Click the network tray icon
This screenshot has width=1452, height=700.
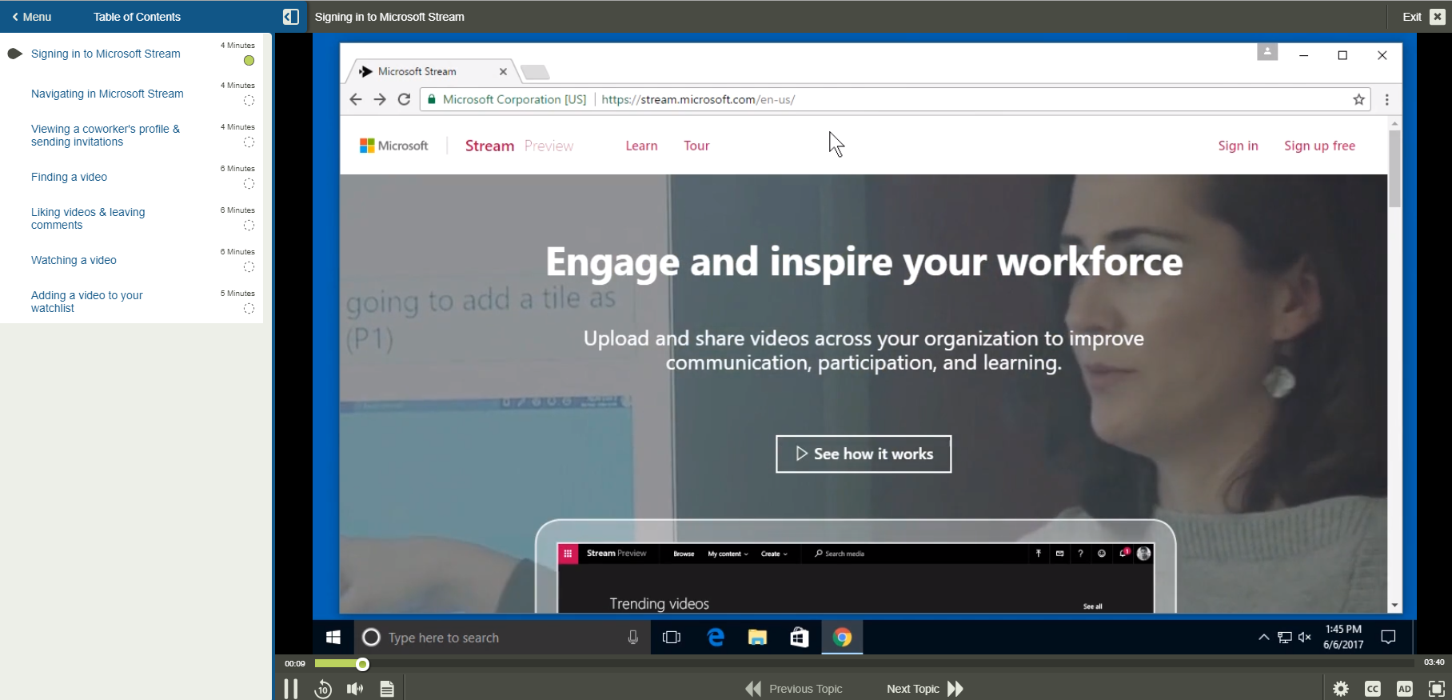tap(1284, 637)
